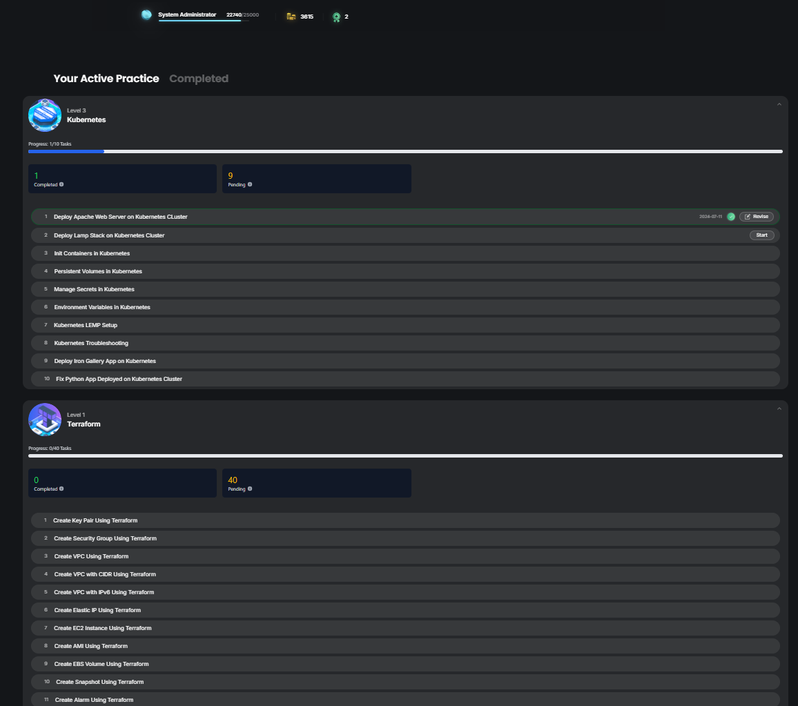Click the Terraform progress bar
The width and height of the screenshot is (798, 706).
click(406, 455)
